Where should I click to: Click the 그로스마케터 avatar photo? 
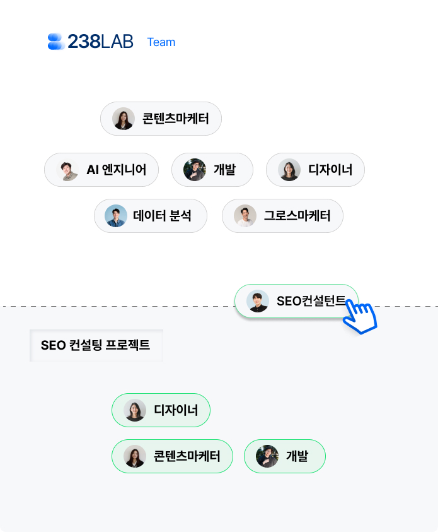(x=245, y=216)
